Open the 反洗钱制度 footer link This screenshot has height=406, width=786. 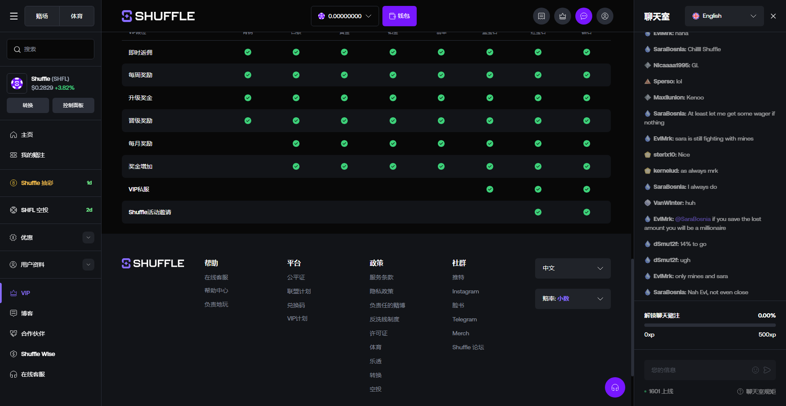click(x=385, y=319)
